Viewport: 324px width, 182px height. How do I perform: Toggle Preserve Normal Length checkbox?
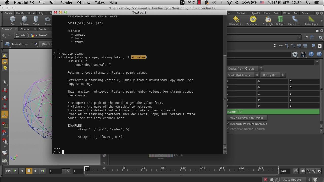coord(228,129)
